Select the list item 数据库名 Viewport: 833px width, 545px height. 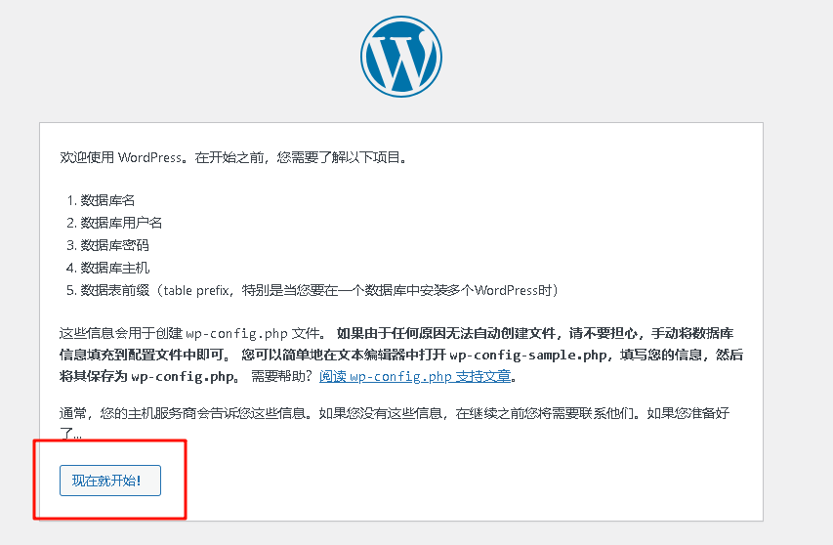point(107,200)
